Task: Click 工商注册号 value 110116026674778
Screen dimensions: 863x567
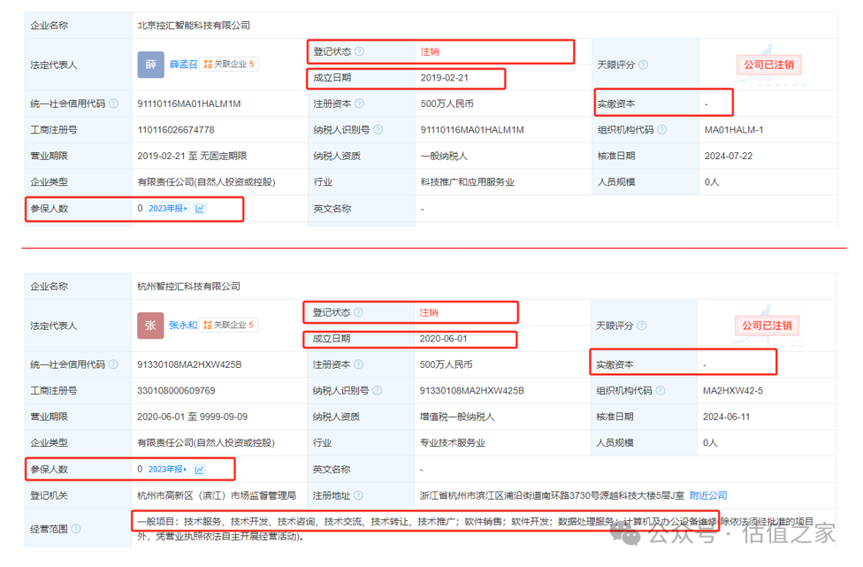Action: pyautogui.click(x=176, y=130)
